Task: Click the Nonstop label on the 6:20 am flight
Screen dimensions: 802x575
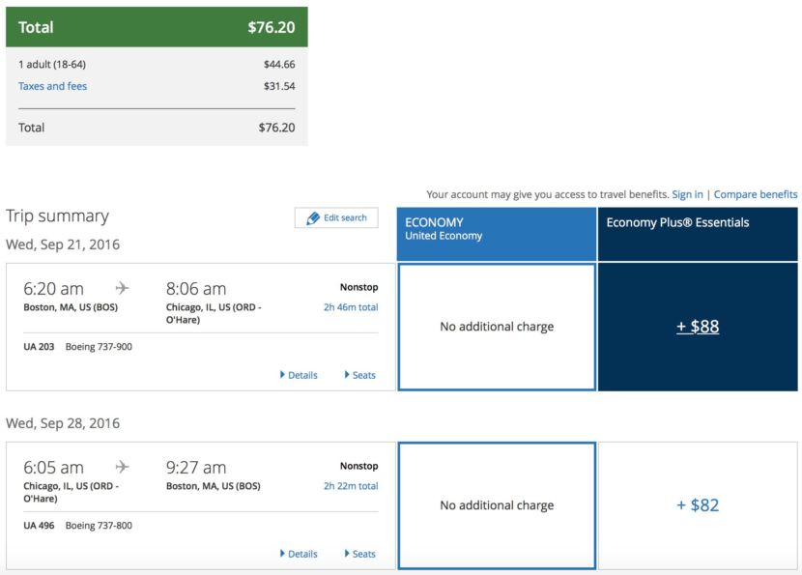Action: (359, 287)
